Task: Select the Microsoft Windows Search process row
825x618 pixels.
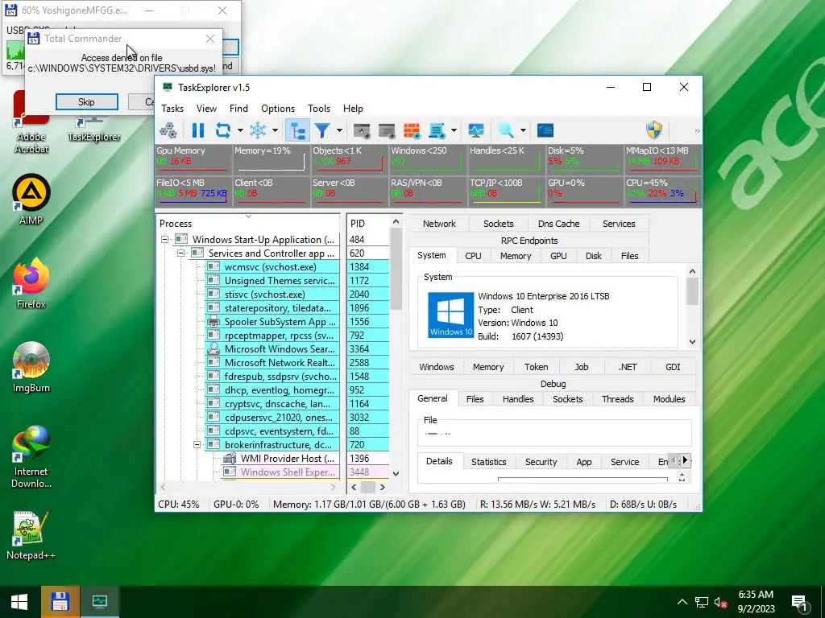Action: click(272, 349)
